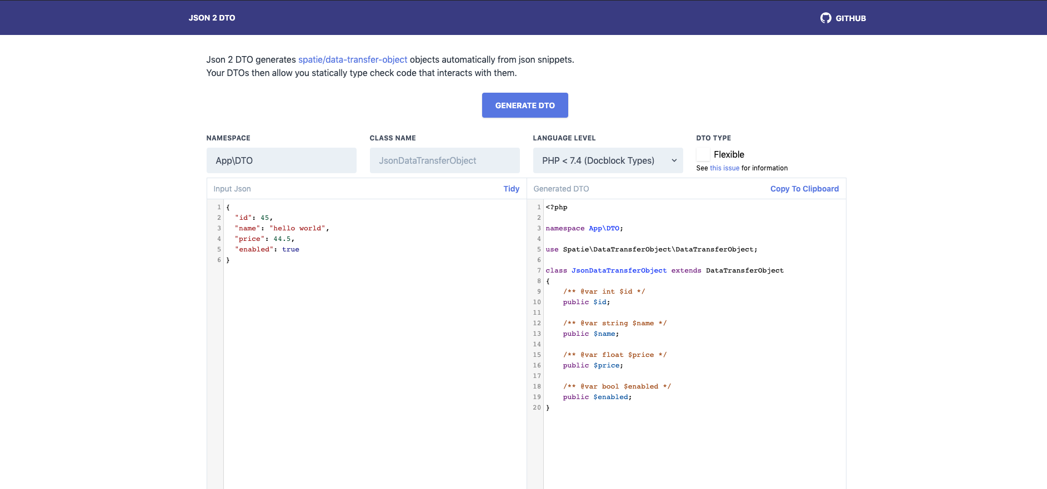Open the spatie/data-transfer-object link
The width and height of the screenshot is (1047, 489).
[353, 59]
